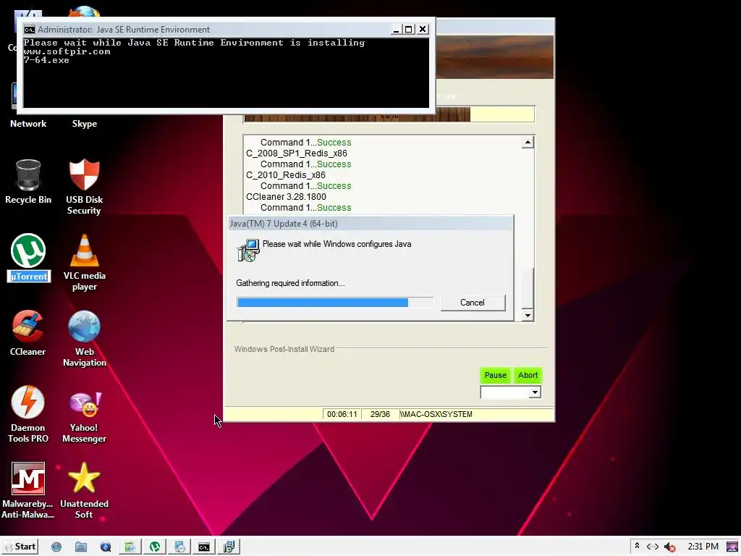This screenshot has width=741, height=556.
Task: Click the CCleaner 3.28.1800 log entry
Action: [286, 197]
